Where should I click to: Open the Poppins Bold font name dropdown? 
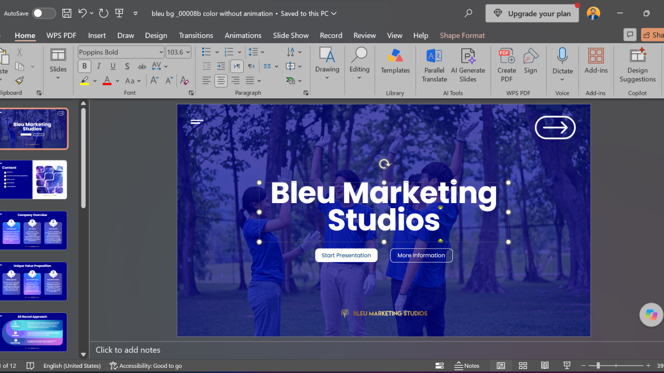161,52
